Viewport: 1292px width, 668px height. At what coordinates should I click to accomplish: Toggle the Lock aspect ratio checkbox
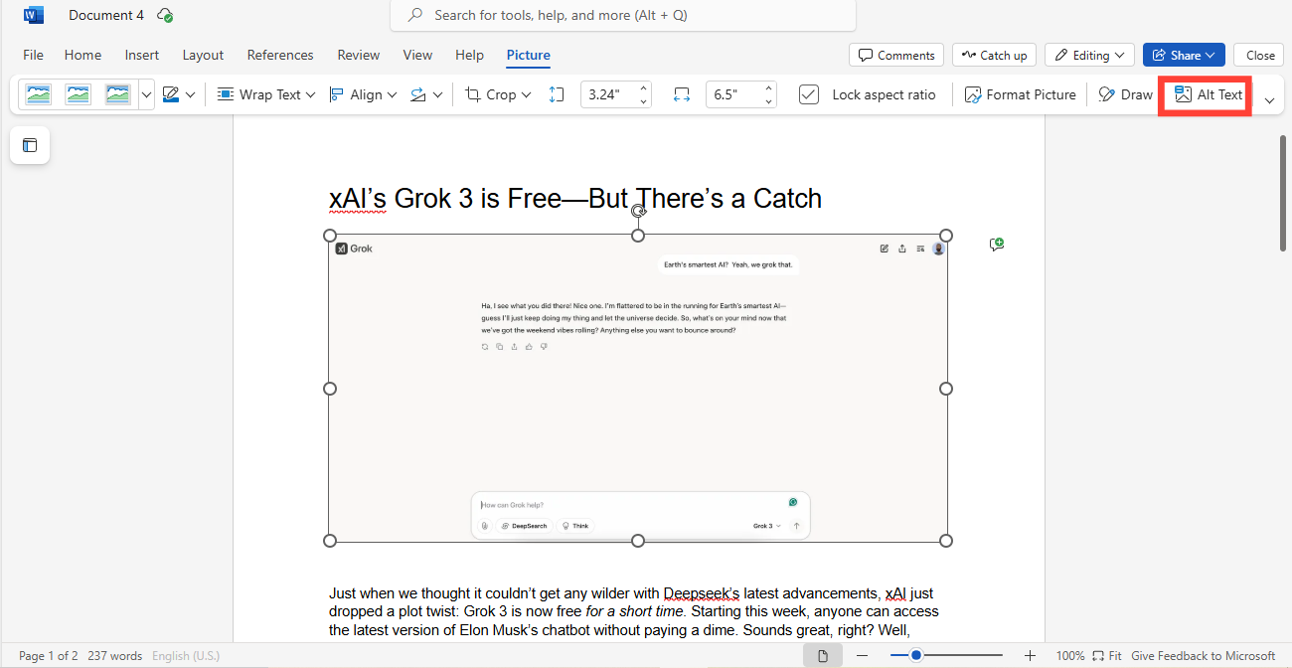(809, 94)
